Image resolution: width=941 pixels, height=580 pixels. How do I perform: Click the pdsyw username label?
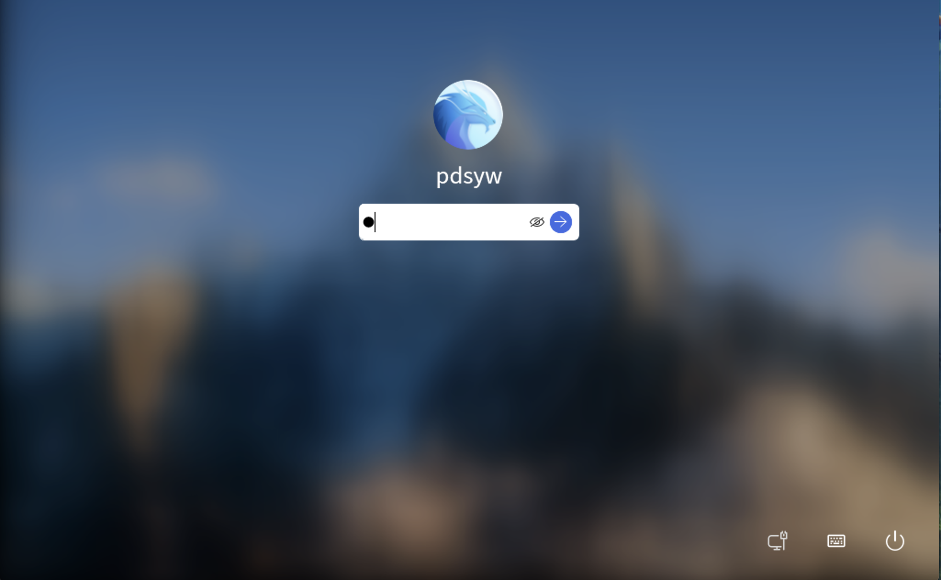tap(469, 175)
